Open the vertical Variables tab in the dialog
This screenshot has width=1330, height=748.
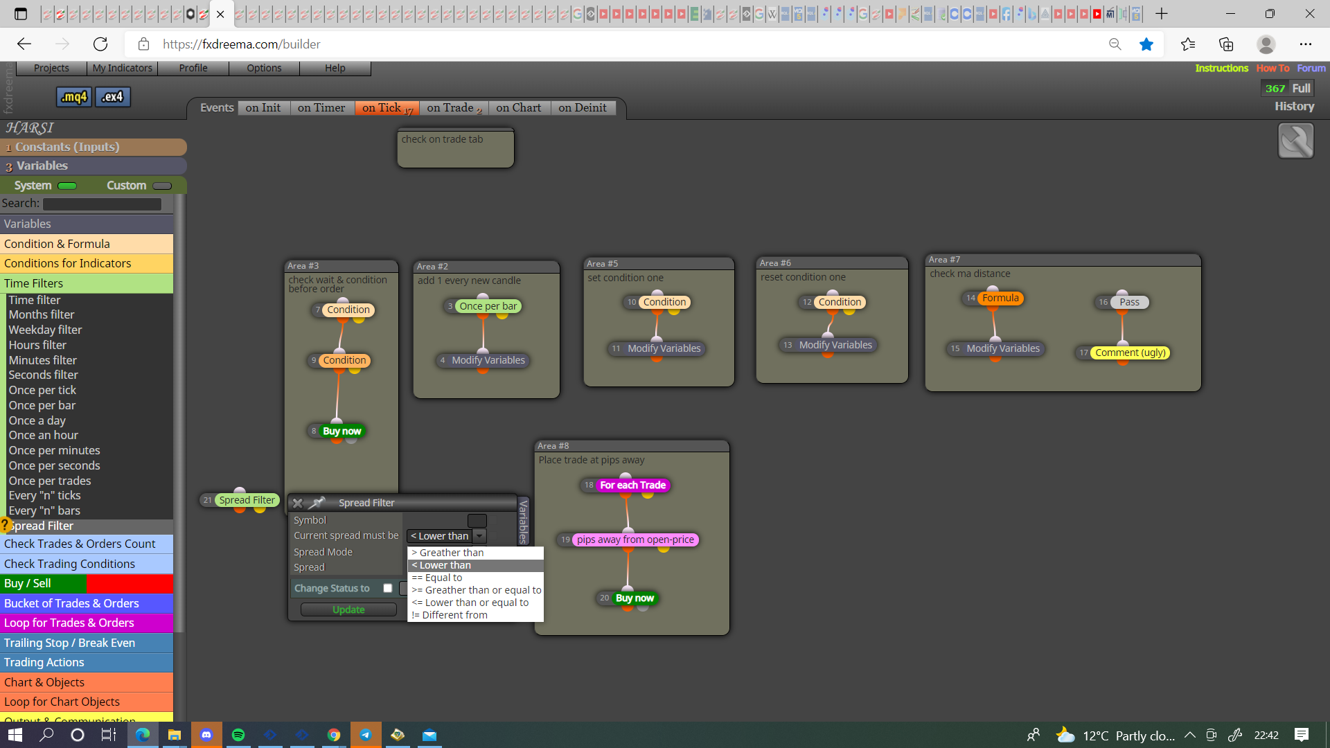[x=524, y=521]
